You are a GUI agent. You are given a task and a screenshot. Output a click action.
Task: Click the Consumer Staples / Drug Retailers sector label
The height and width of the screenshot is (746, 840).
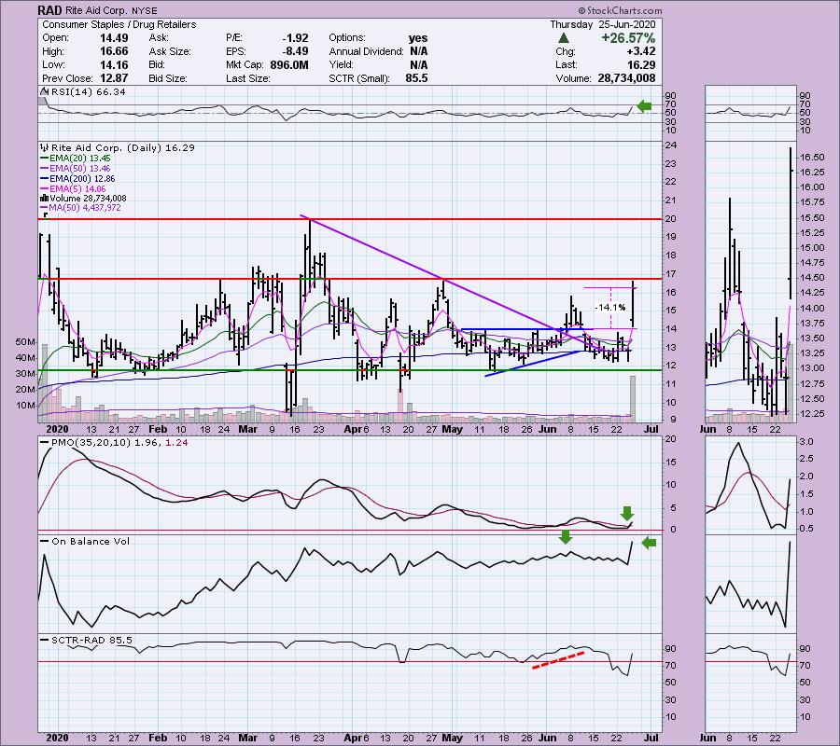point(119,24)
